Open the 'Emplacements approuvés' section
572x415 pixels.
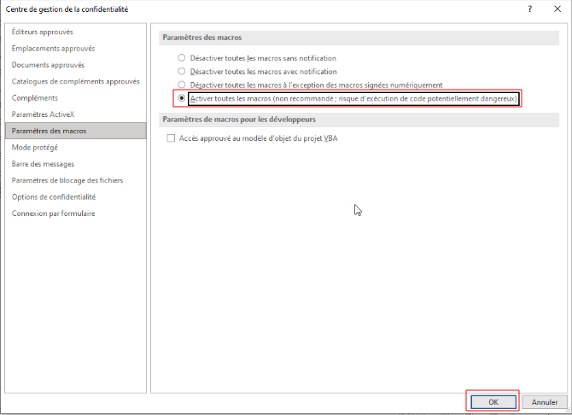[x=53, y=49]
